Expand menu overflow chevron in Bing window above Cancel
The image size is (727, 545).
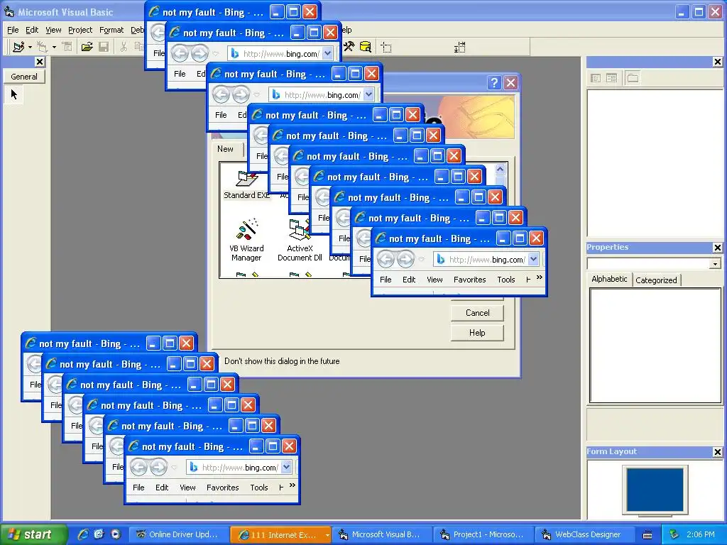tap(540, 277)
